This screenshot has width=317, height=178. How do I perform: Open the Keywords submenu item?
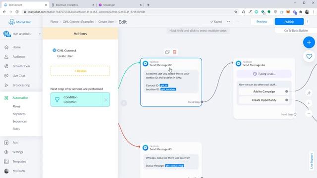[19, 114]
